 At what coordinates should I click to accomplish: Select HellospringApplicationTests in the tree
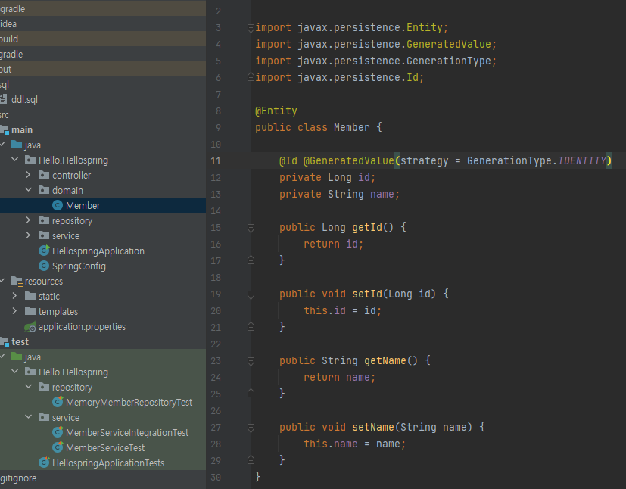pos(103,463)
